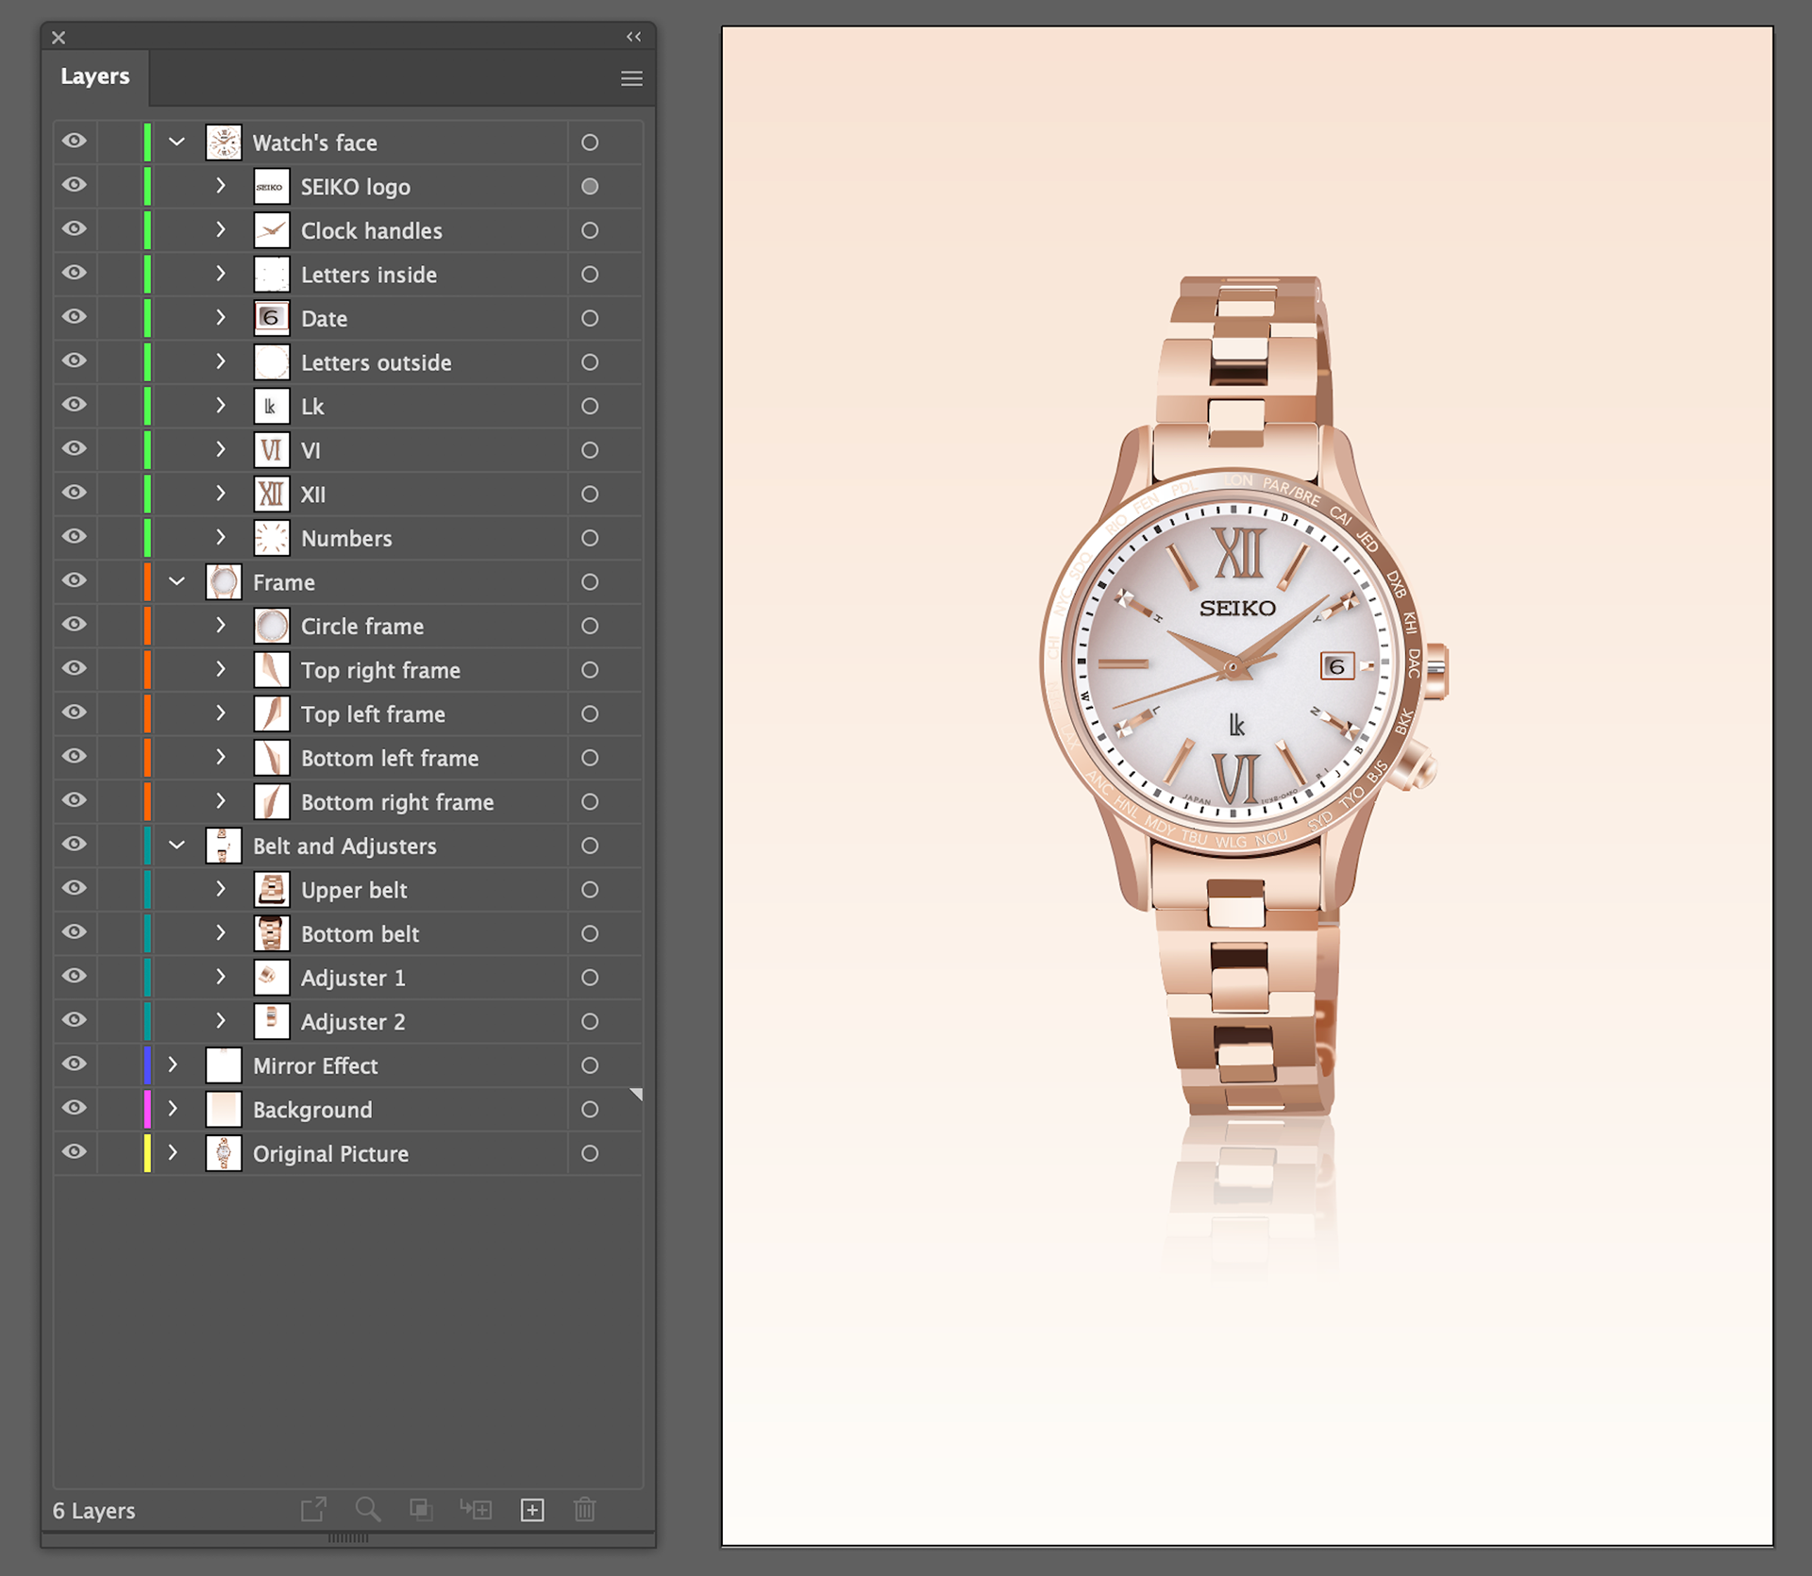Click target circle of Adjuster 2 layer
The image size is (1812, 1576).
point(590,1021)
